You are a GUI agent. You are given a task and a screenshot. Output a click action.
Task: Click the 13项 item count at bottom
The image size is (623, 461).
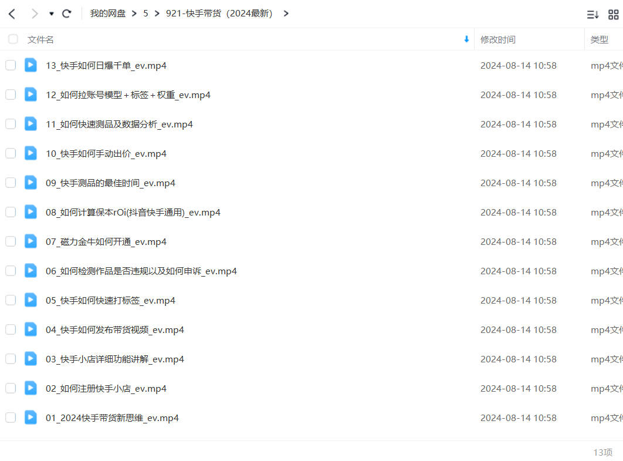602,452
